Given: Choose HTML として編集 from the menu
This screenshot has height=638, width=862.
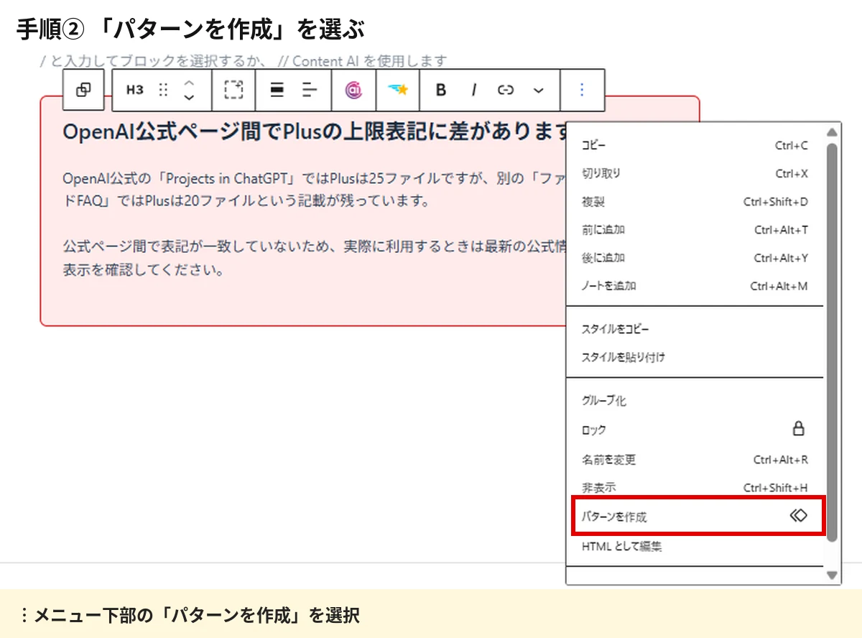Looking at the screenshot, I should point(695,547).
